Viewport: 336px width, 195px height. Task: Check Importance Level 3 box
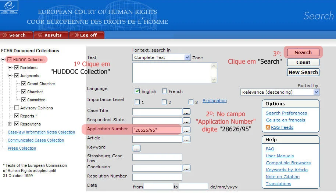(x=191, y=102)
